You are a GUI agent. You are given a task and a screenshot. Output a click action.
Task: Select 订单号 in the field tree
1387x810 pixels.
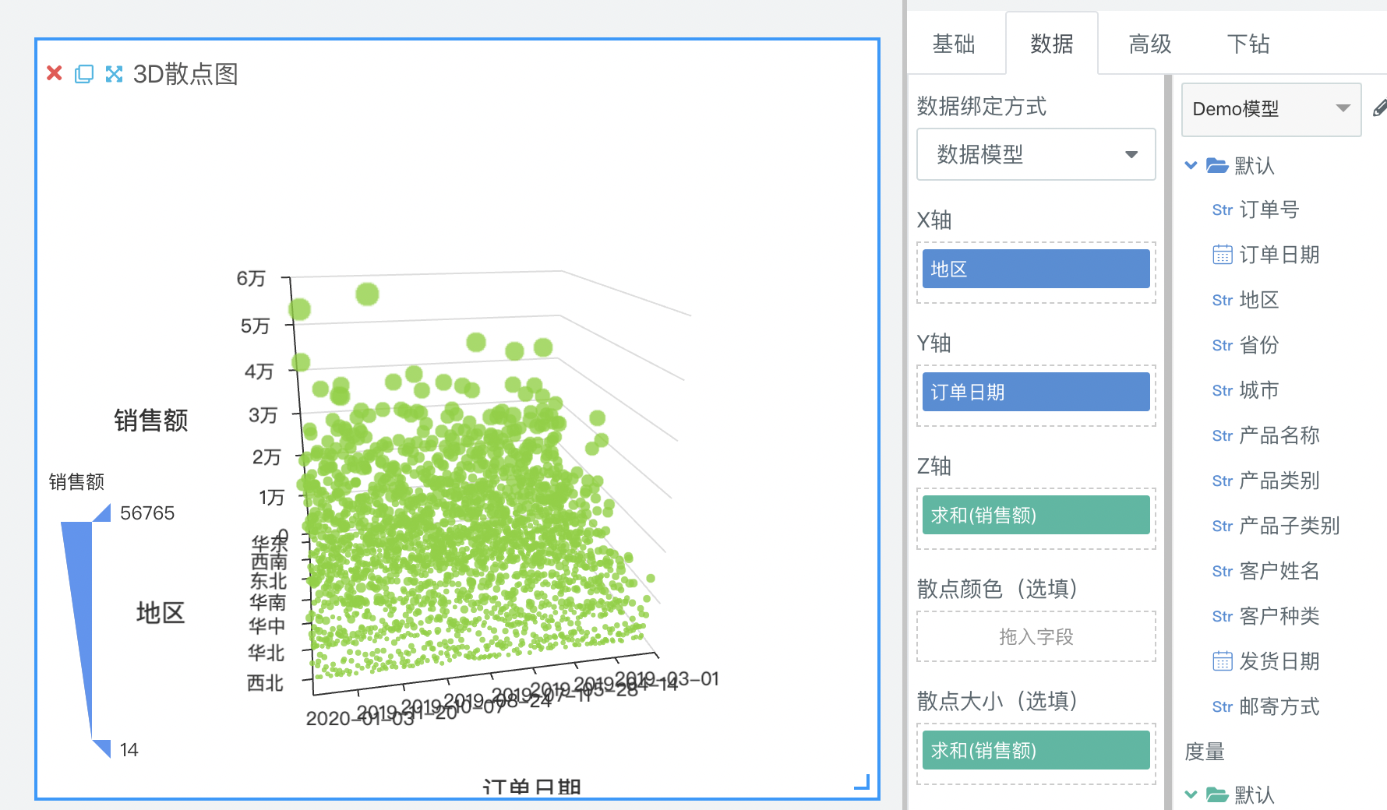[1269, 210]
